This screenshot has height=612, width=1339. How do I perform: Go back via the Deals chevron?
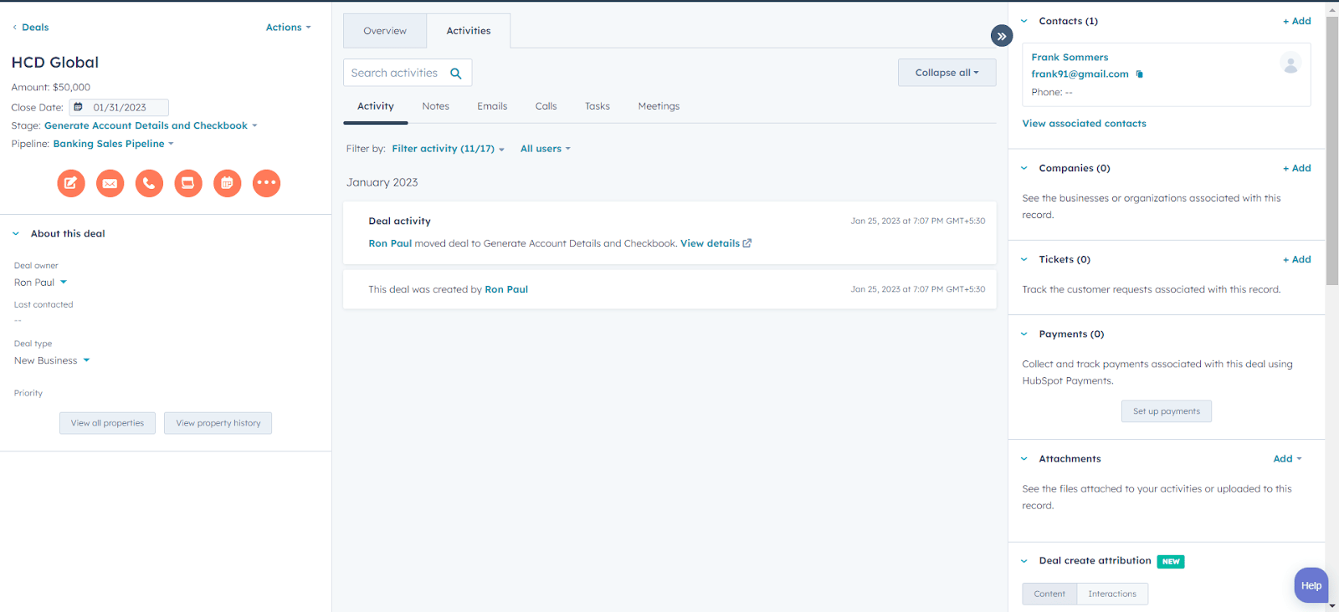pyautogui.click(x=14, y=28)
